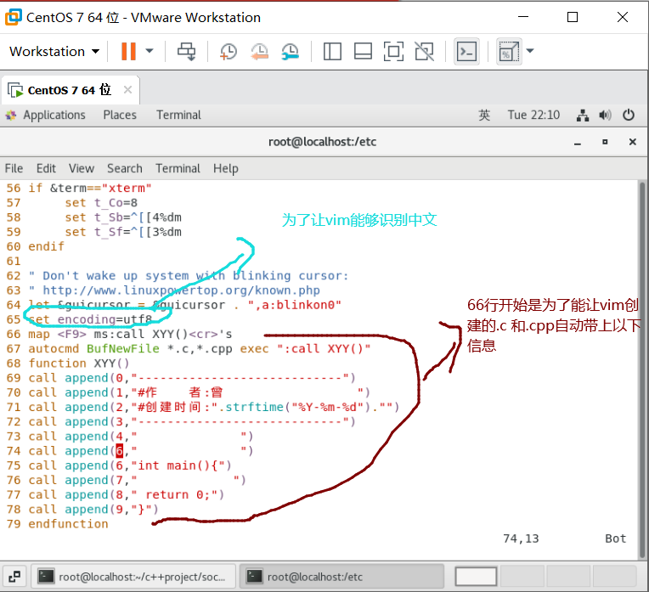Revert the VM to a snapshot
The height and width of the screenshot is (592, 649).
[260, 51]
